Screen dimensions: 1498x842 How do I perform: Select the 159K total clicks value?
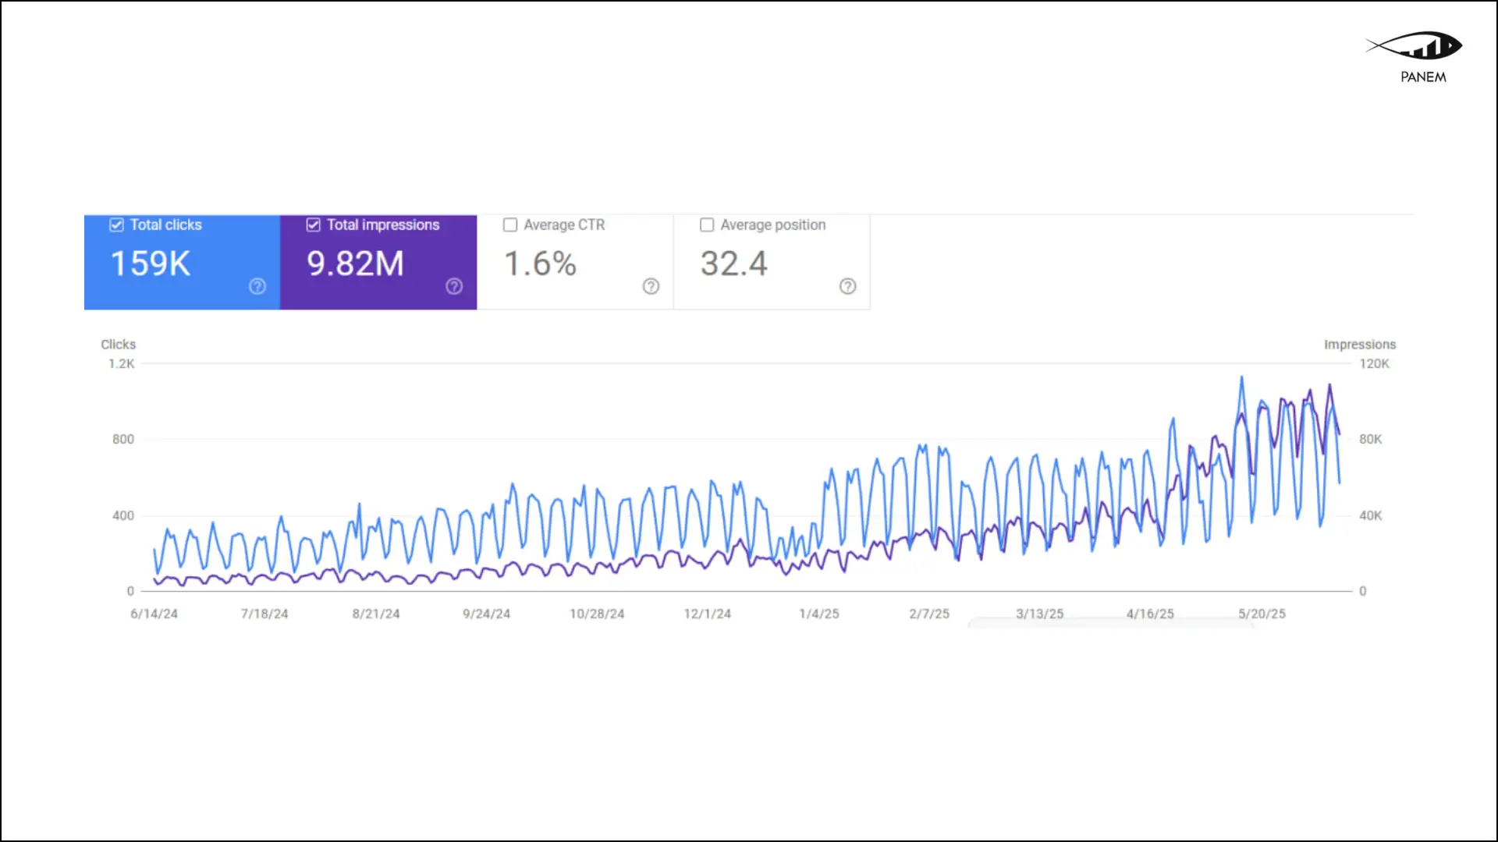[x=151, y=264]
